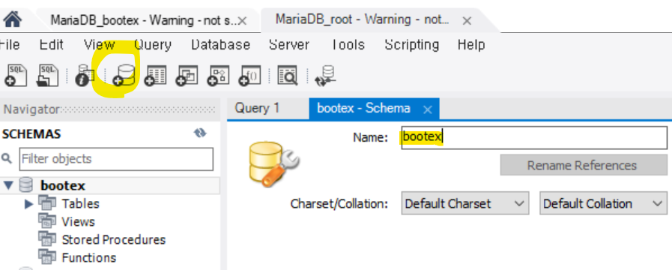Image resolution: width=672 pixels, height=270 pixels.
Task: Open the Database menu
Action: 221,45
